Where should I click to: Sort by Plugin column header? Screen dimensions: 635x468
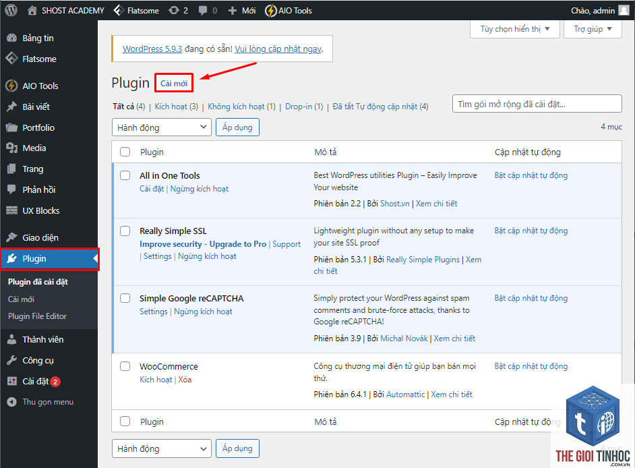[152, 152]
